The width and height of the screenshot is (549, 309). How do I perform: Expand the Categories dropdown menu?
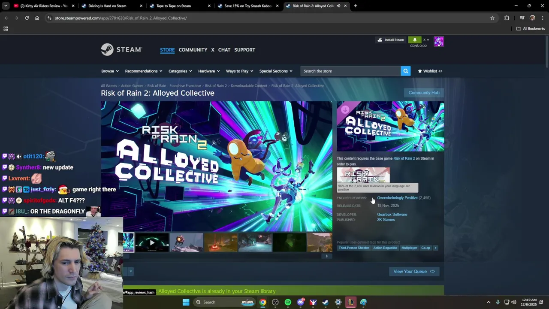click(x=180, y=71)
